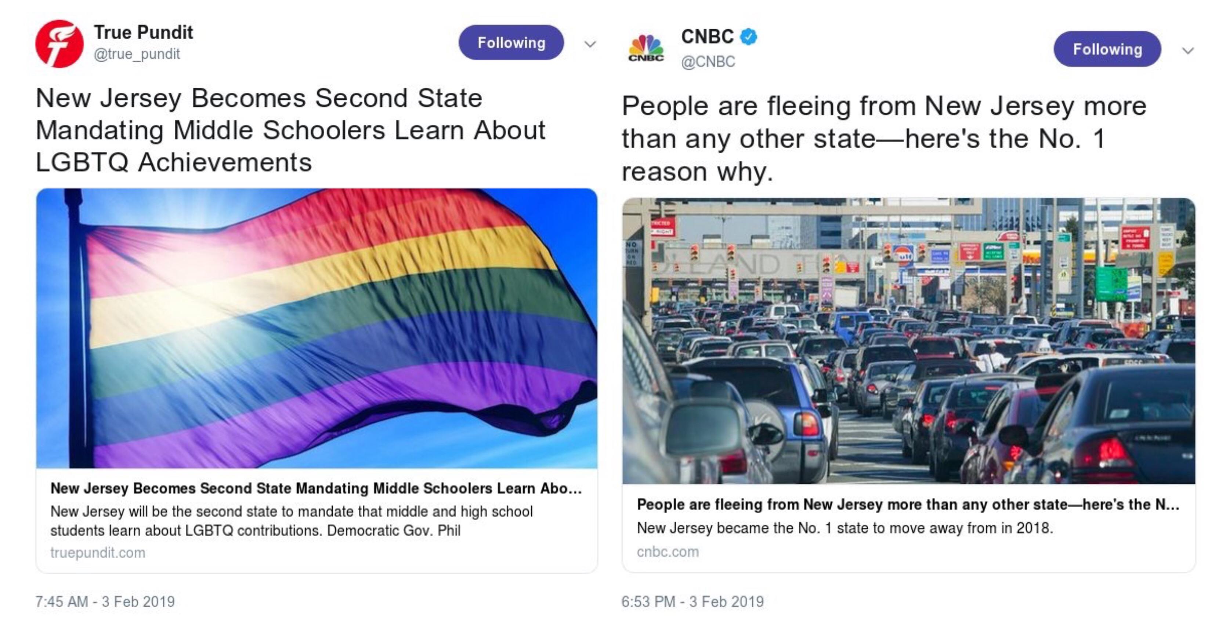
Task: Click the CNBC verified badge
Action: pos(749,37)
